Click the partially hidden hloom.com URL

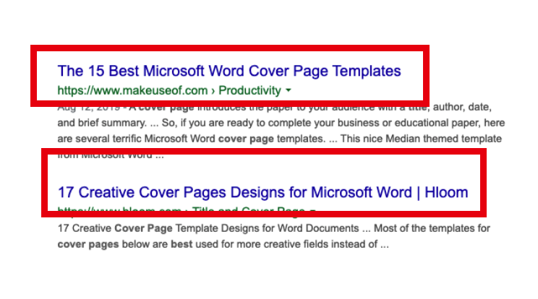coord(119,211)
